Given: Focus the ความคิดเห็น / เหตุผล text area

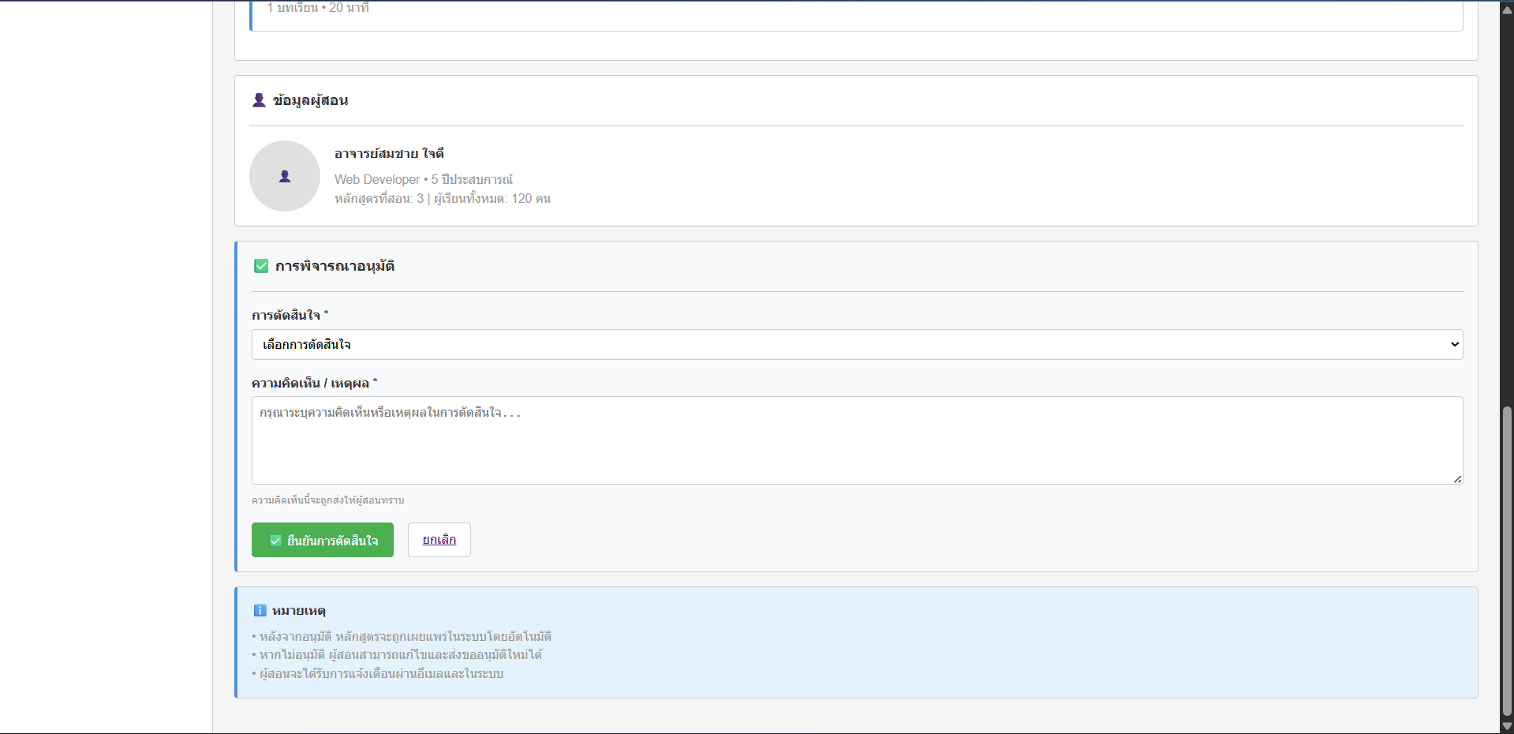Looking at the screenshot, I should (857, 440).
